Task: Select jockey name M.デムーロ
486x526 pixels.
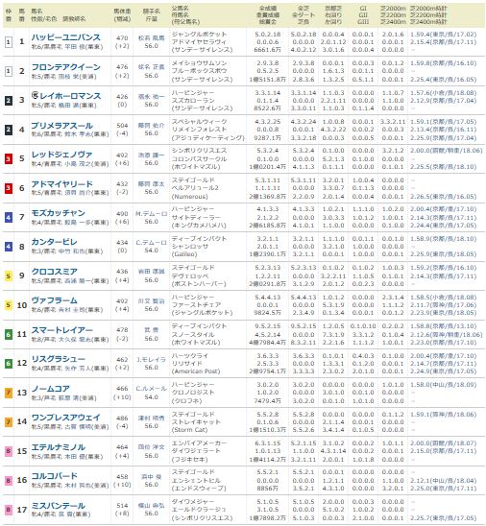Action: (152, 213)
